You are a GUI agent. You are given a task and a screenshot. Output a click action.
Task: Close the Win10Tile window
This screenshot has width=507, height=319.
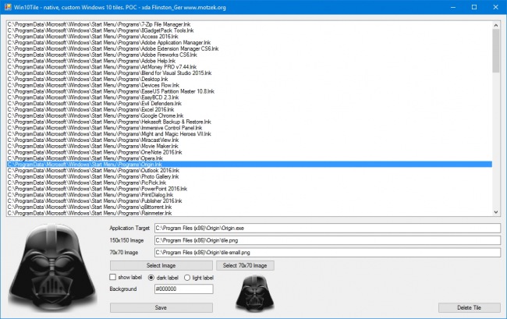pyautogui.click(x=495, y=7)
